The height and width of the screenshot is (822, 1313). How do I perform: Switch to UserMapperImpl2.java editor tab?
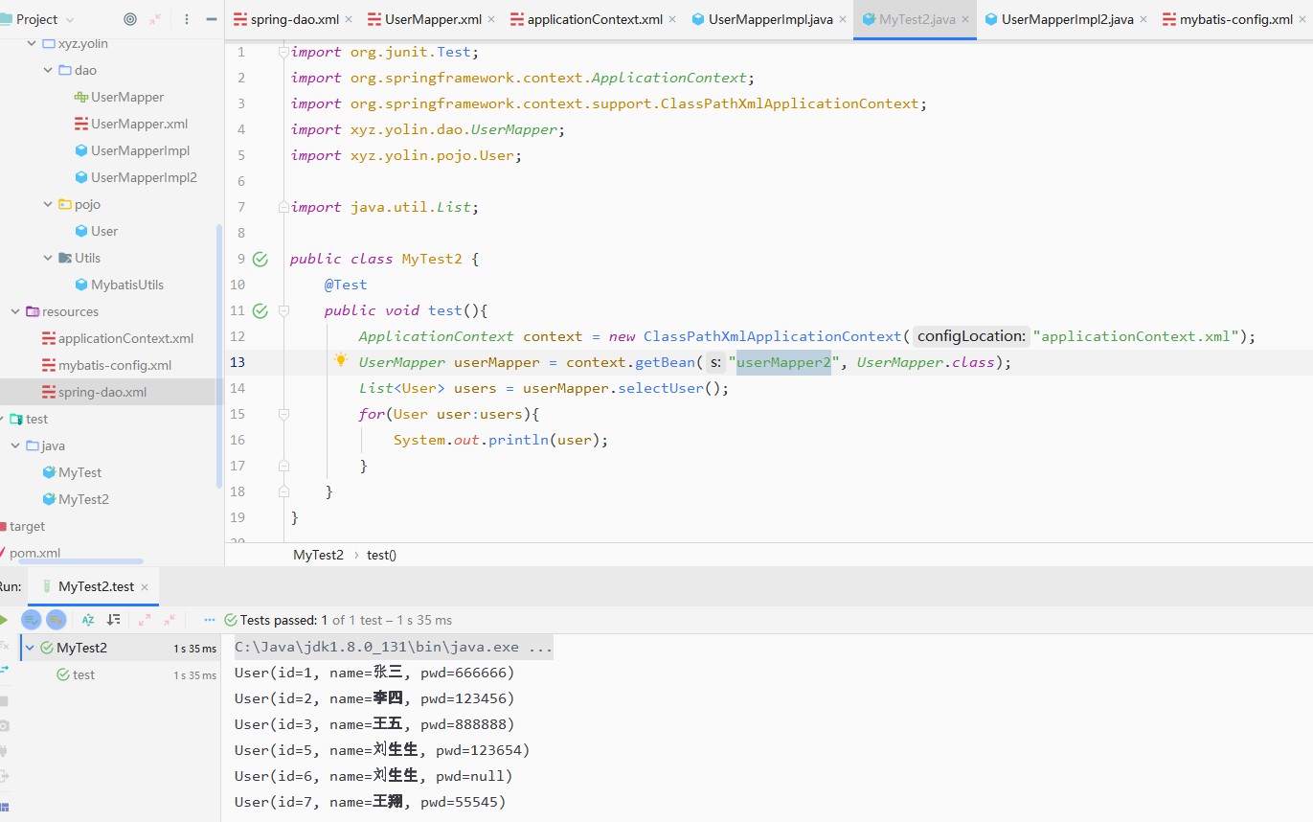pyautogui.click(x=1067, y=19)
